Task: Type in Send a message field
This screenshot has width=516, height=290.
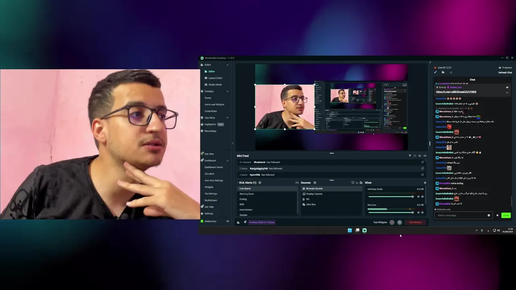Action: pos(463,215)
